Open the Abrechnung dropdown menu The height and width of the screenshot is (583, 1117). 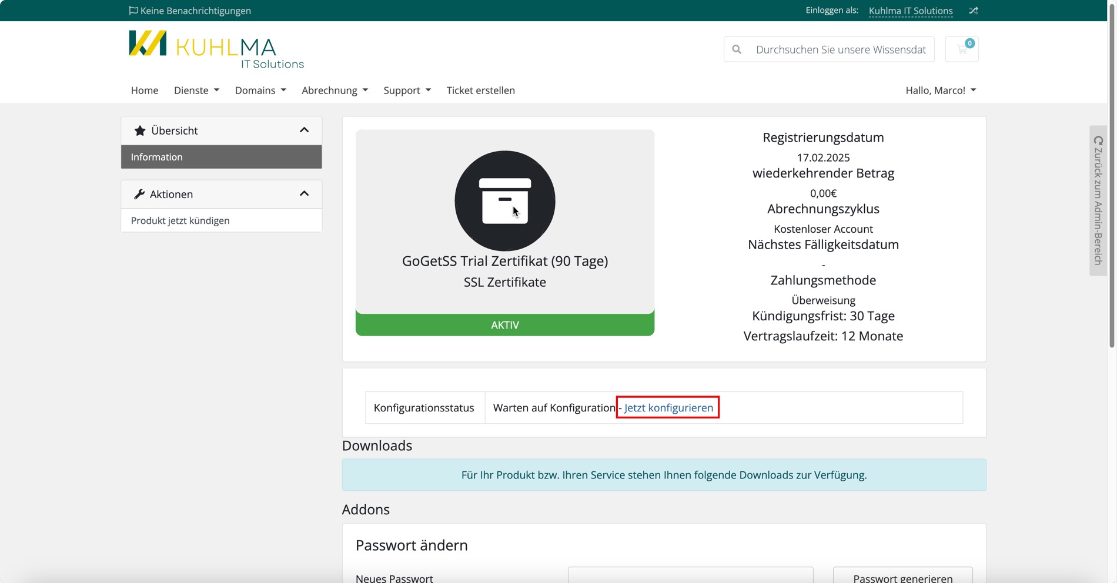pyautogui.click(x=335, y=90)
